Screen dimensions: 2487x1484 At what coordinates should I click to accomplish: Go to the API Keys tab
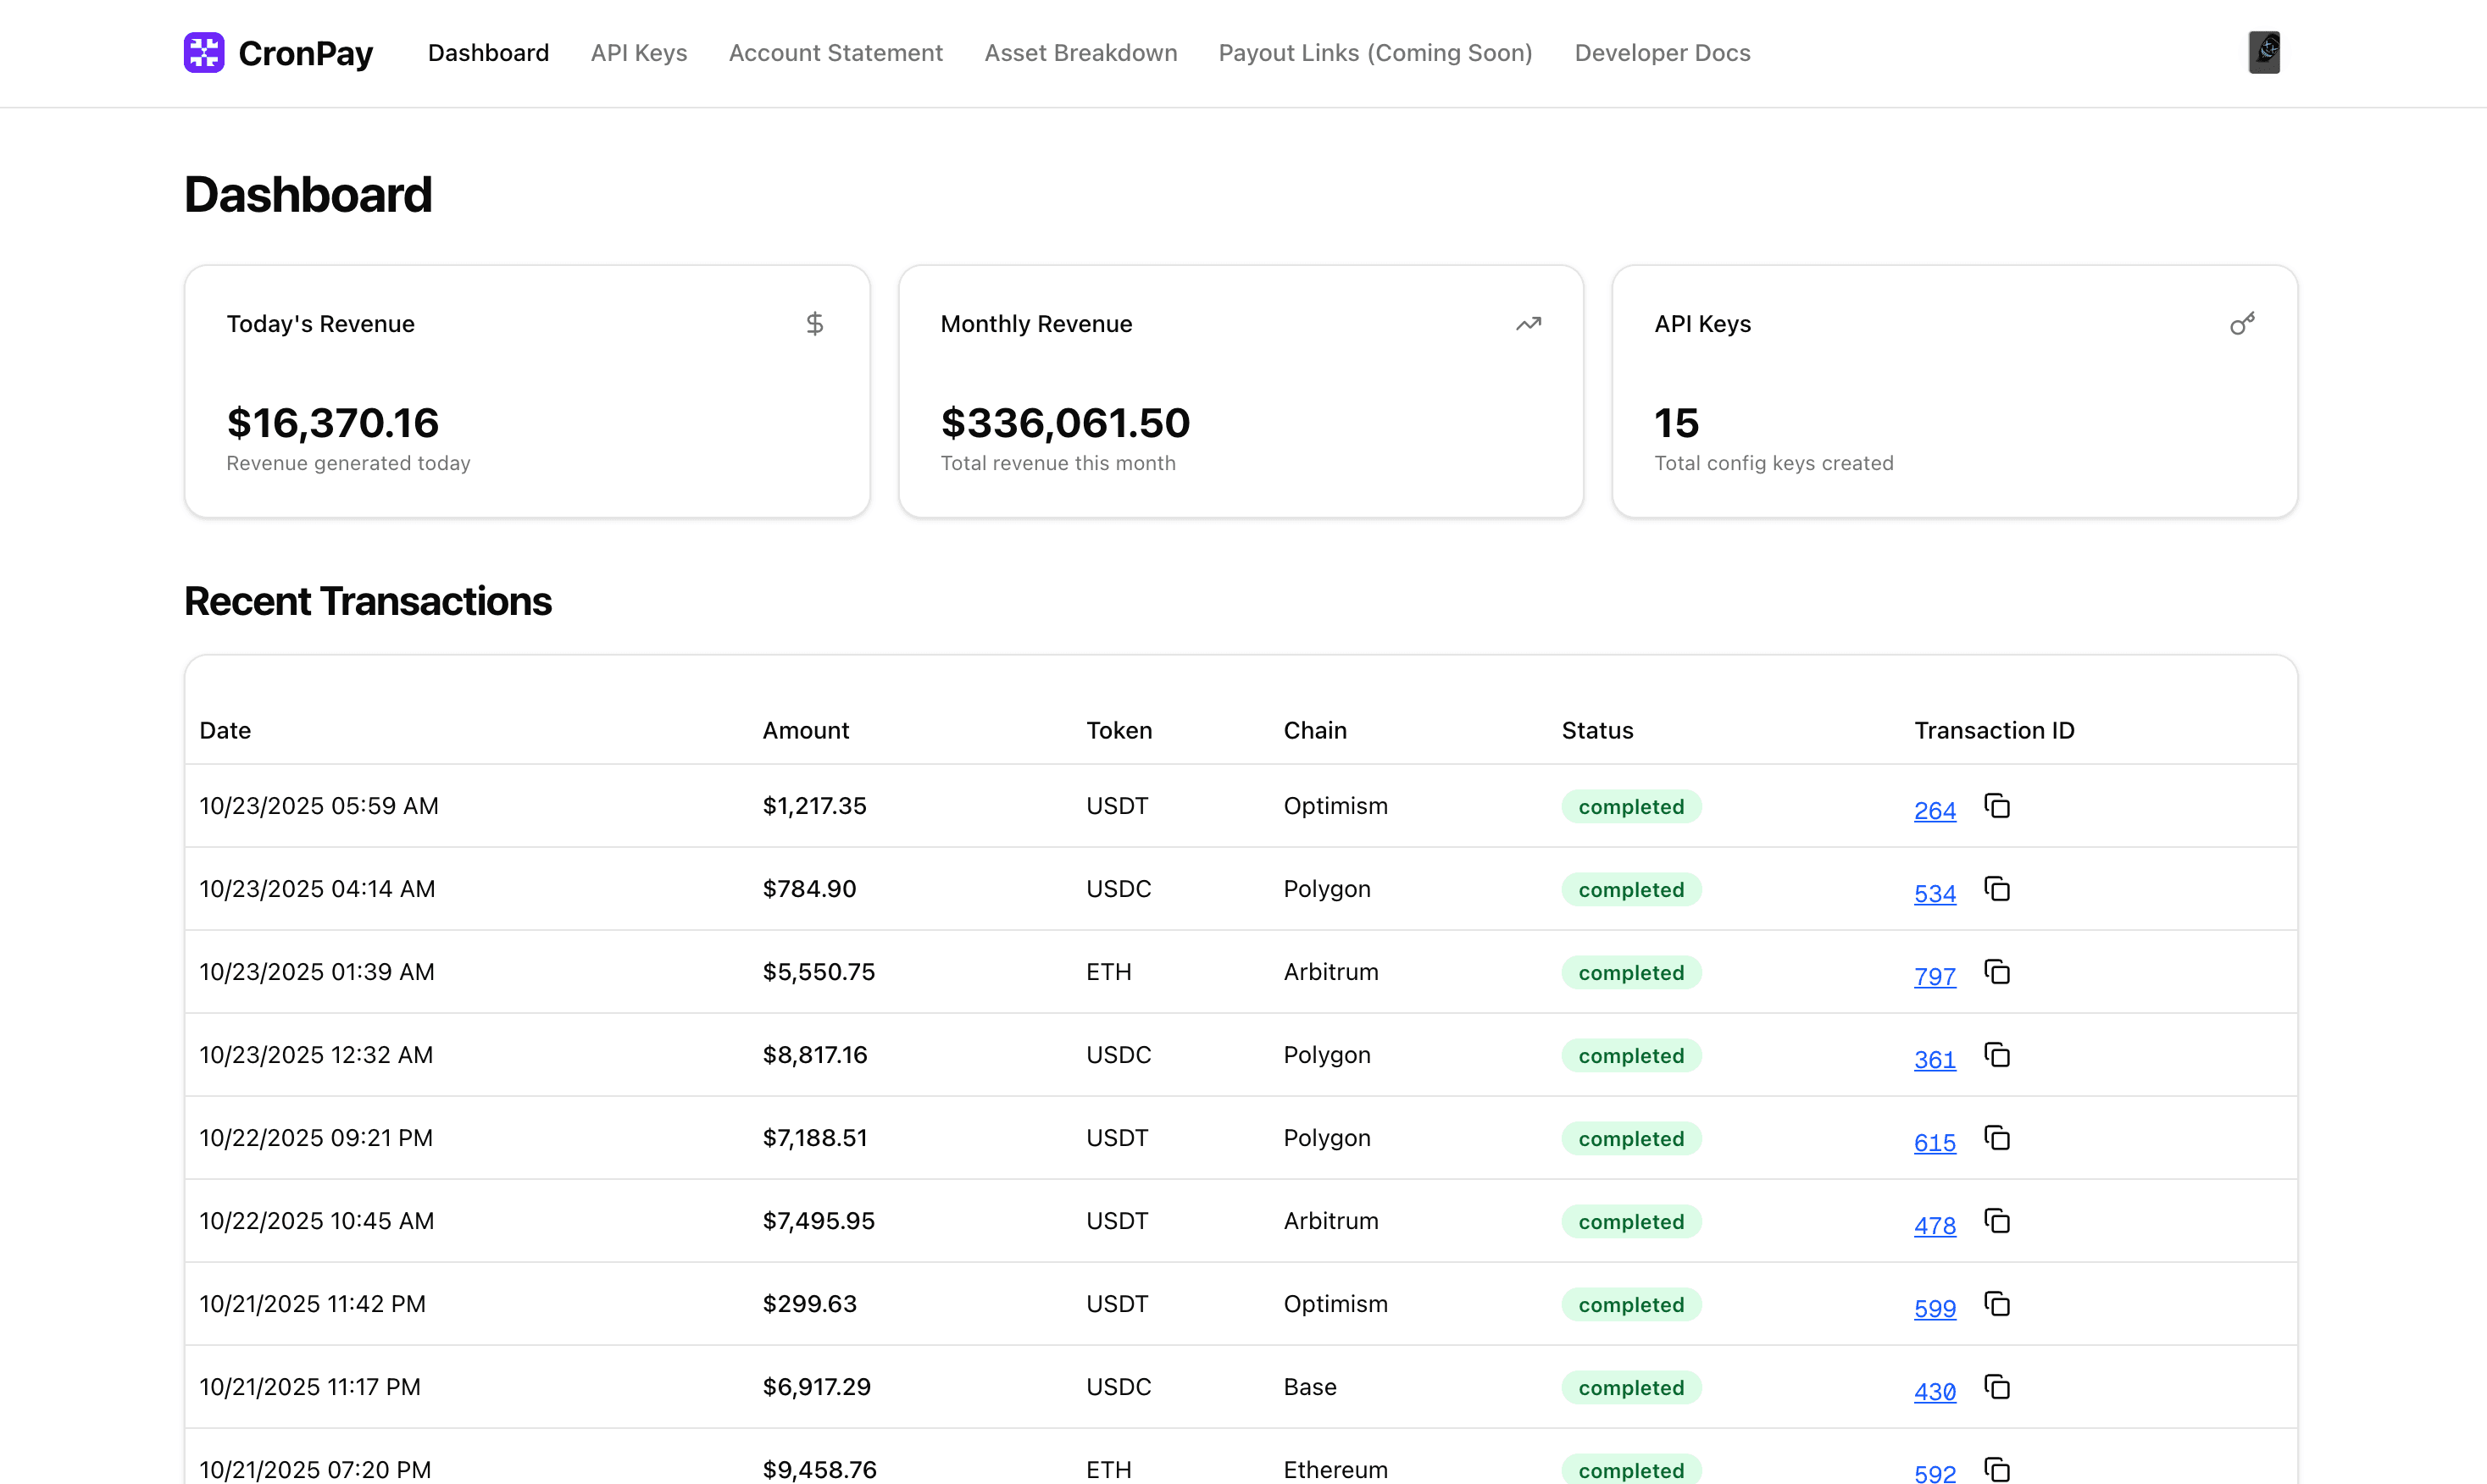[638, 53]
